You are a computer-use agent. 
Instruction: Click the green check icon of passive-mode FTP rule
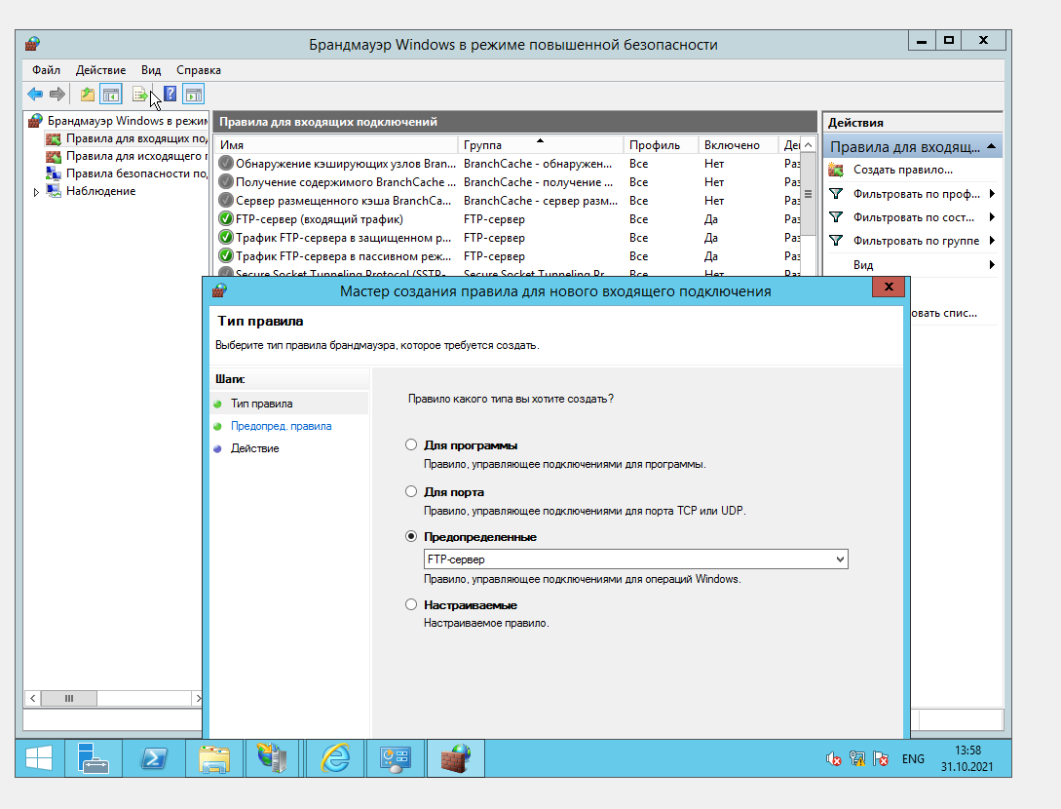tap(226, 256)
